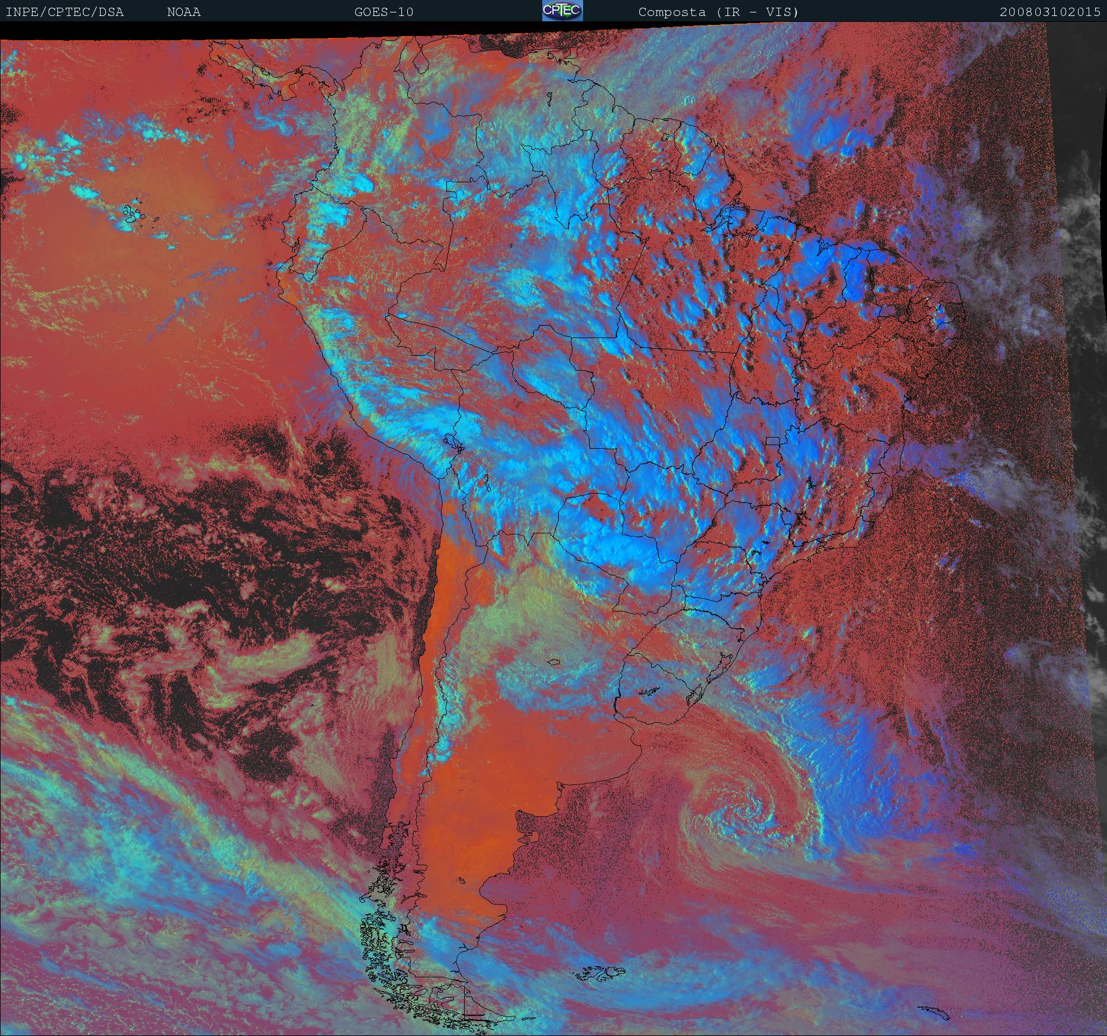Select the South Georgia island outline

[x=935, y=1011]
